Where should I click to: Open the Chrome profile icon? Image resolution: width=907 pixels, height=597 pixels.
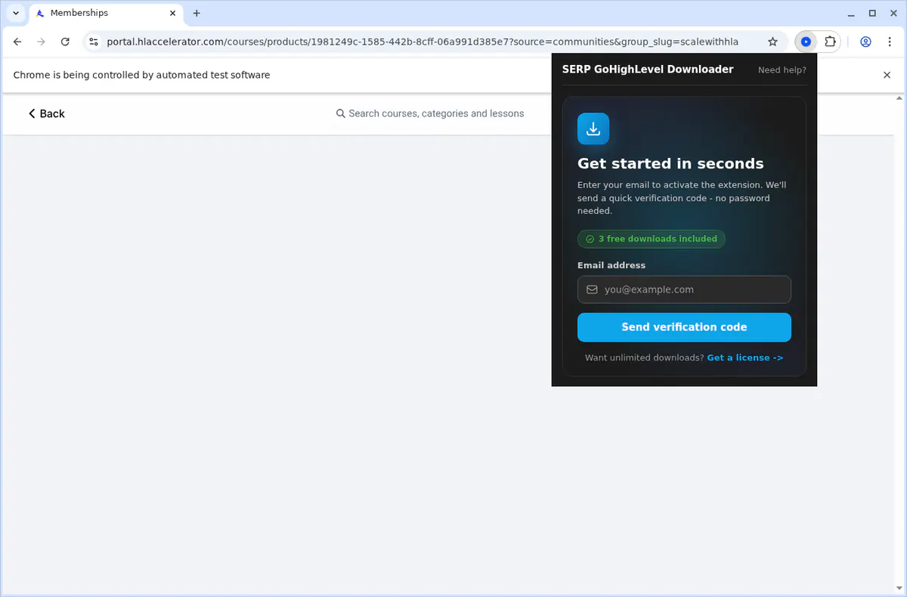tap(866, 42)
